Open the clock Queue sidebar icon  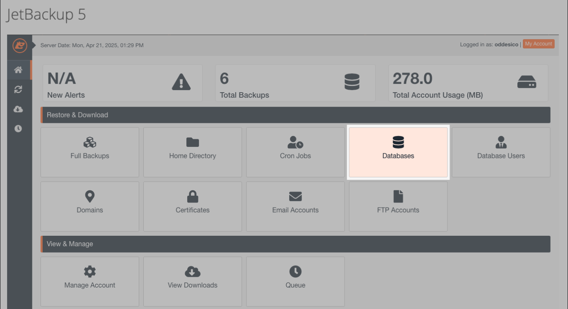click(x=18, y=128)
